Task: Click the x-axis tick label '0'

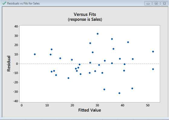Action: (22, 105)
